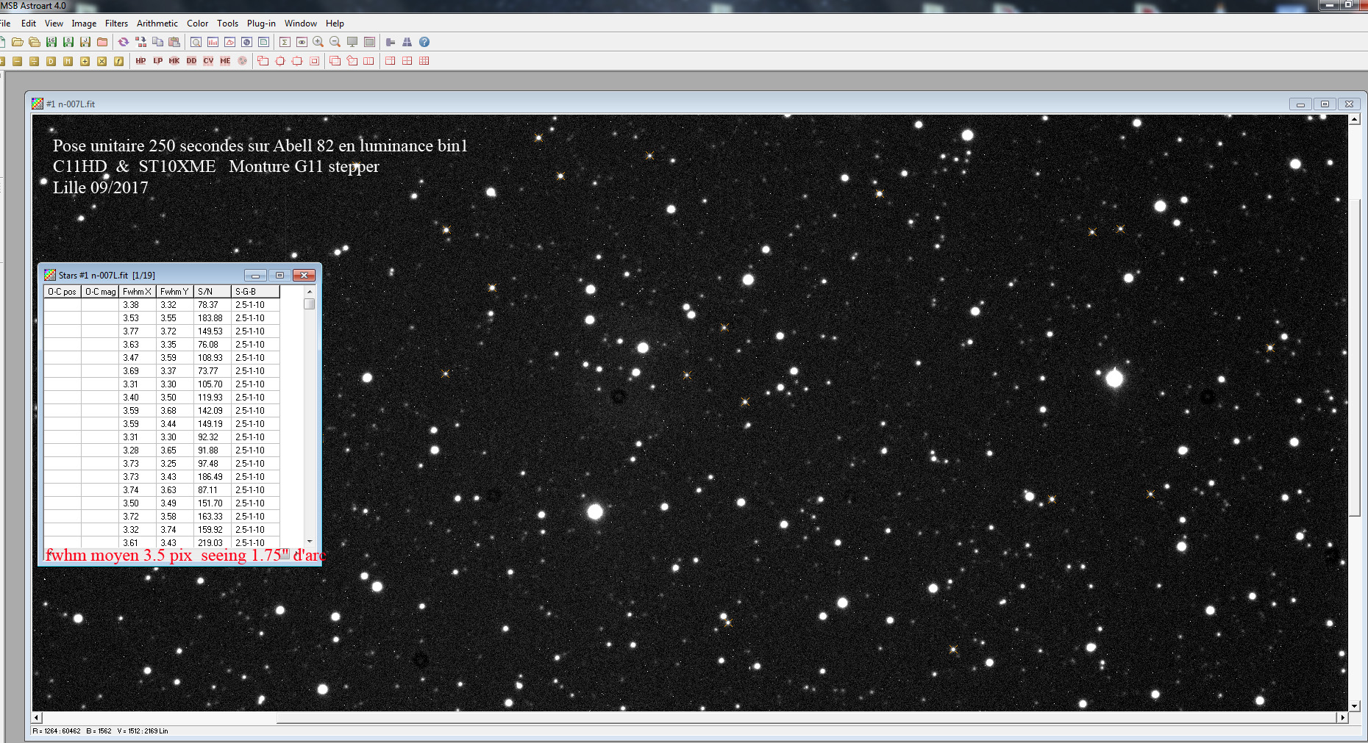Screen dimensions: 1368x743
Task: Click the image window vertical scrollbar thumb
Action: coord(1355,357)
